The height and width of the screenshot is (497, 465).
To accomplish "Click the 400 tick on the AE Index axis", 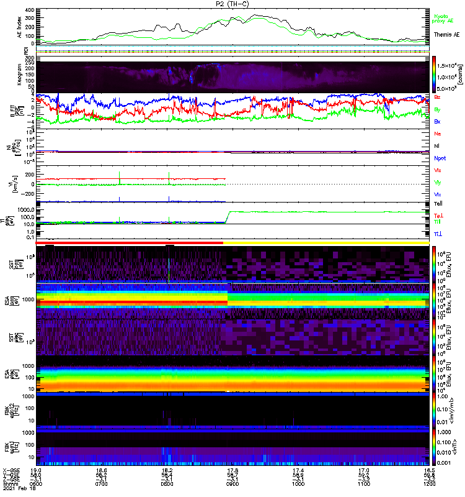I will [30, 10].
